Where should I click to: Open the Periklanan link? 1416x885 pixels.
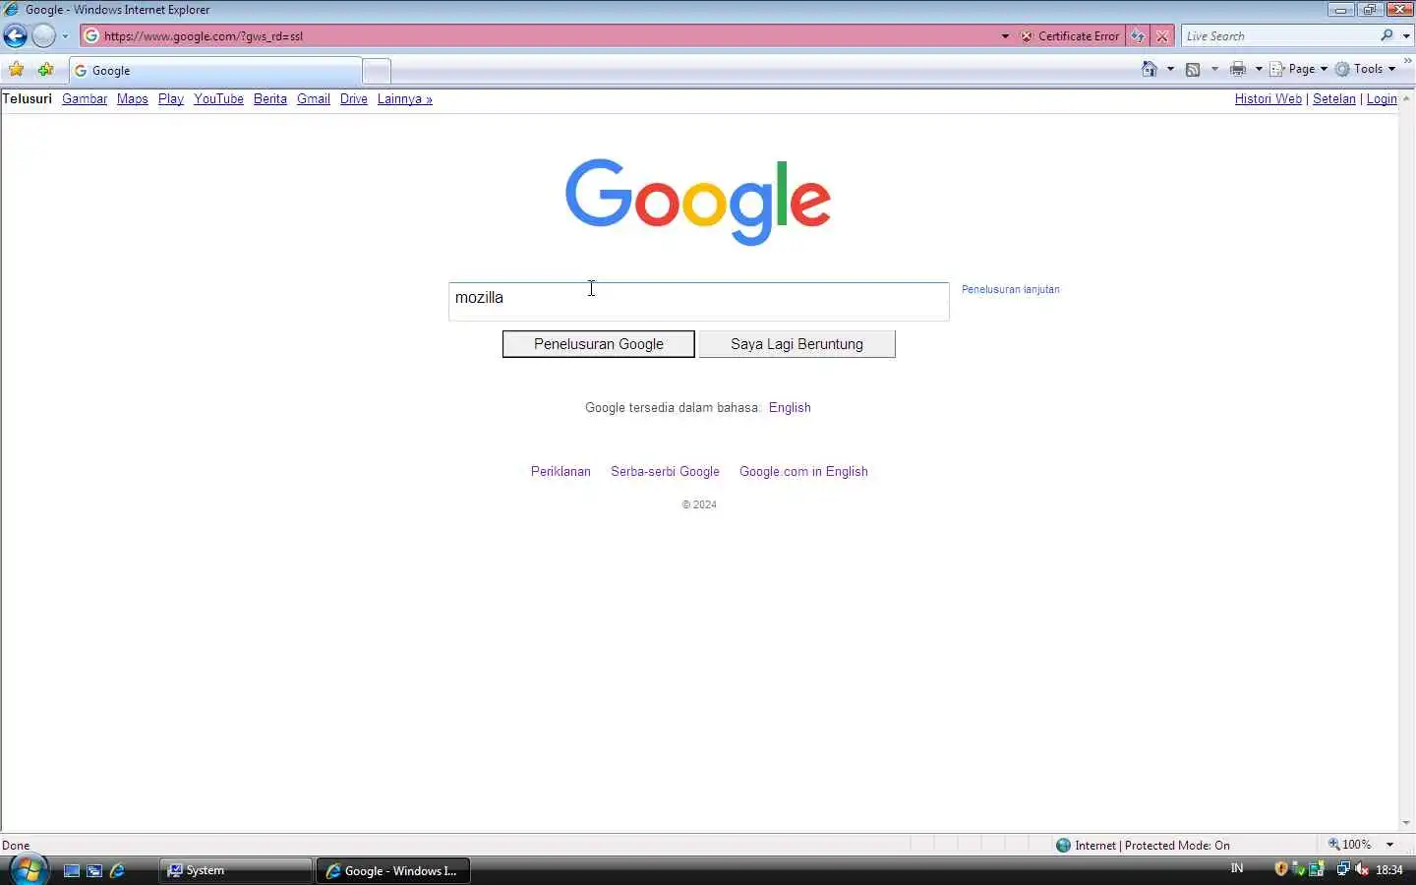[x=560, y=472]
